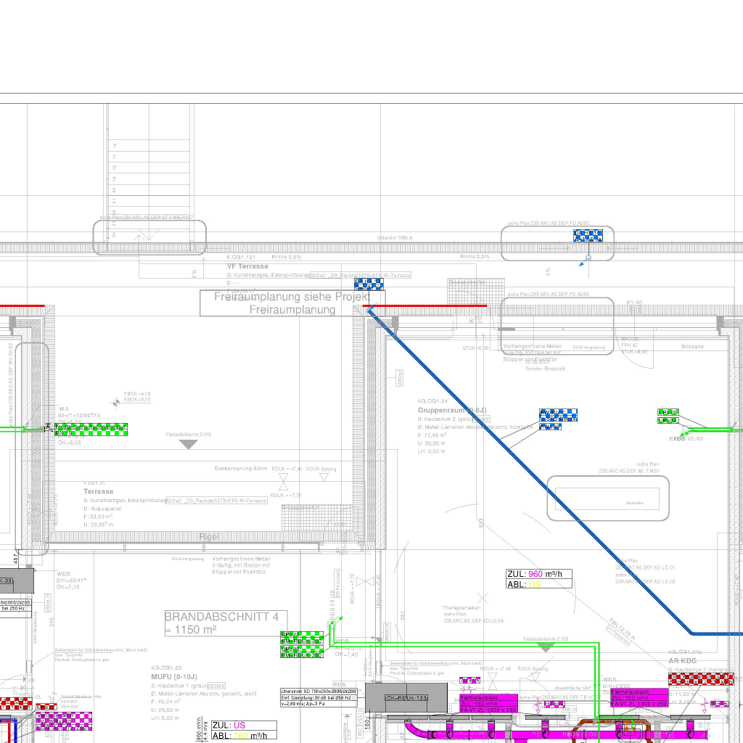Screen dimensions: 743x743
Task: Click the 'VF Terrasse' room title
Action: click(247, 266)
